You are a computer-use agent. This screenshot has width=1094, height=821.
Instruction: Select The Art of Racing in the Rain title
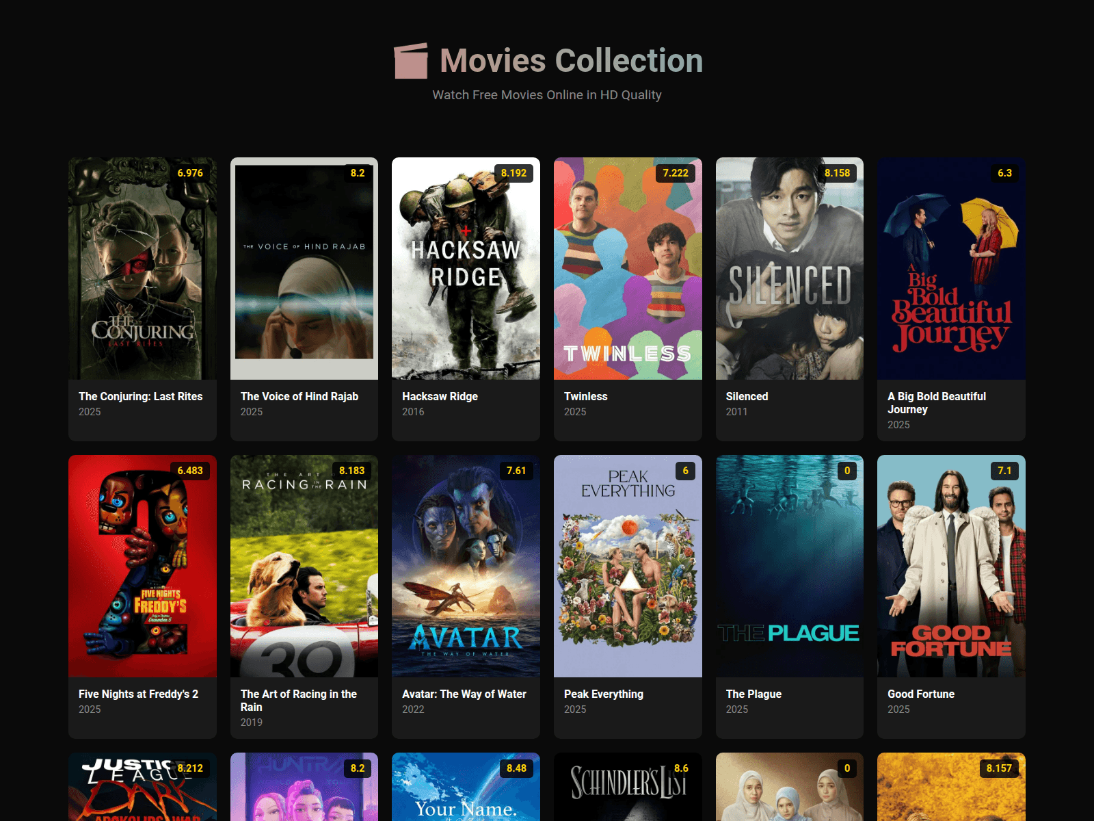coord(298,700)
